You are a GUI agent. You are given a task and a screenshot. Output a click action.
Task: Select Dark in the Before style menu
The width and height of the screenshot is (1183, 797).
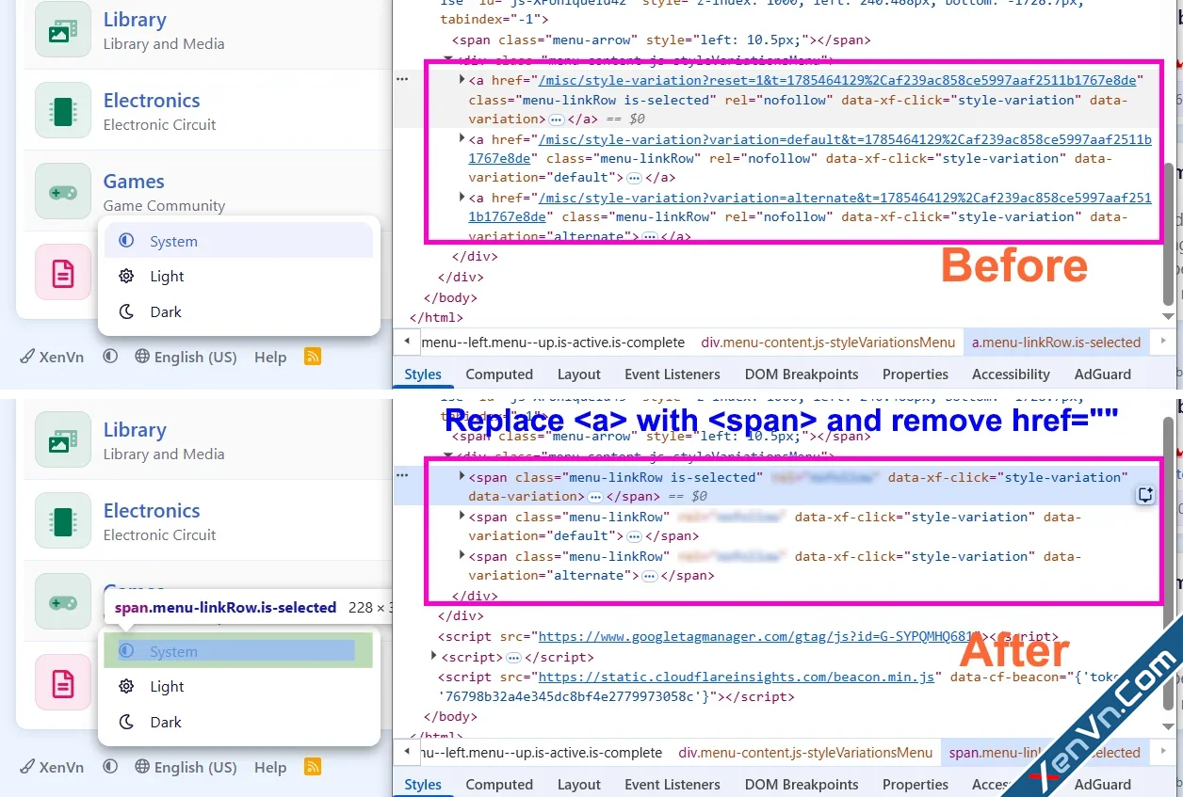(239, 311)
